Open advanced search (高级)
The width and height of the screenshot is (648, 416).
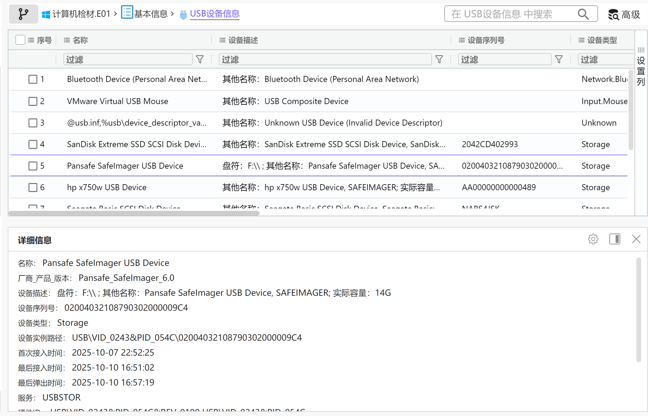point(624,14)
